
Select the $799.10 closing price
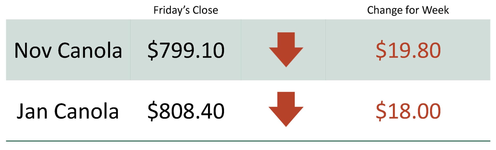186,50
